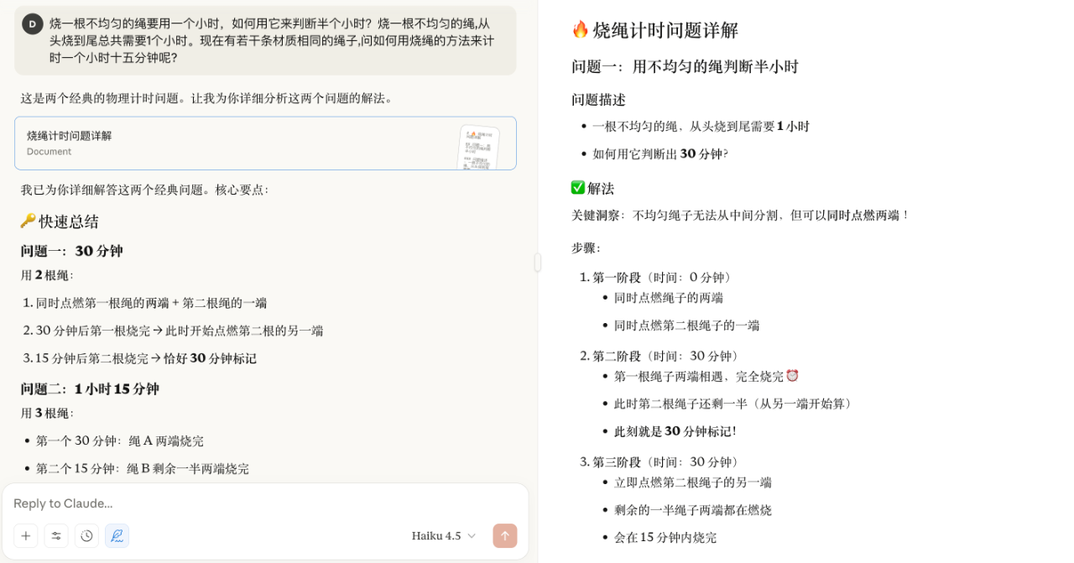The width and height of the screenshot is (1074, 563).
Task: Click the key emoji beside 快速总结
Action: 28,222
